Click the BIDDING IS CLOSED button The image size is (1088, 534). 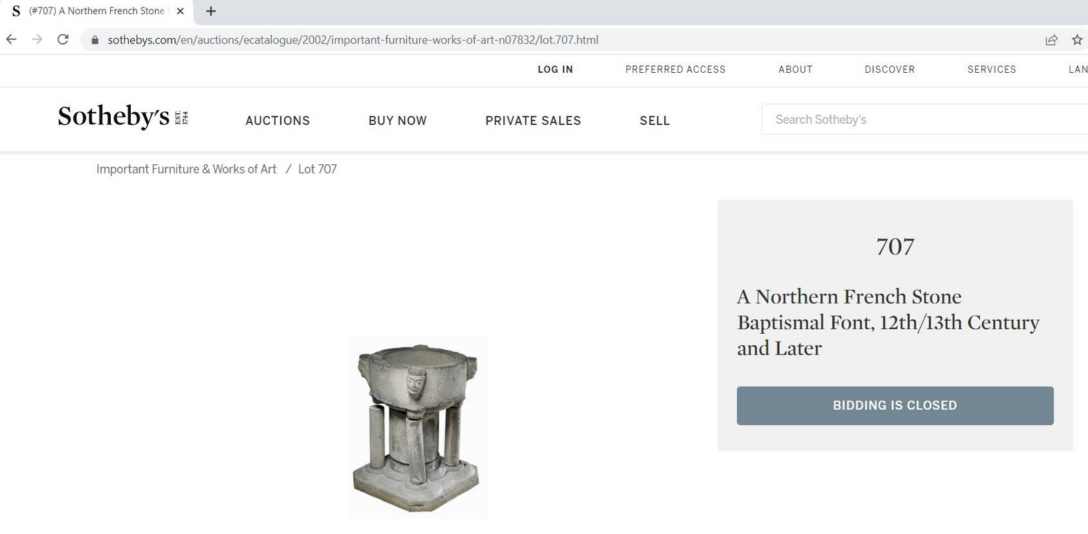click(x=894, y=405)
